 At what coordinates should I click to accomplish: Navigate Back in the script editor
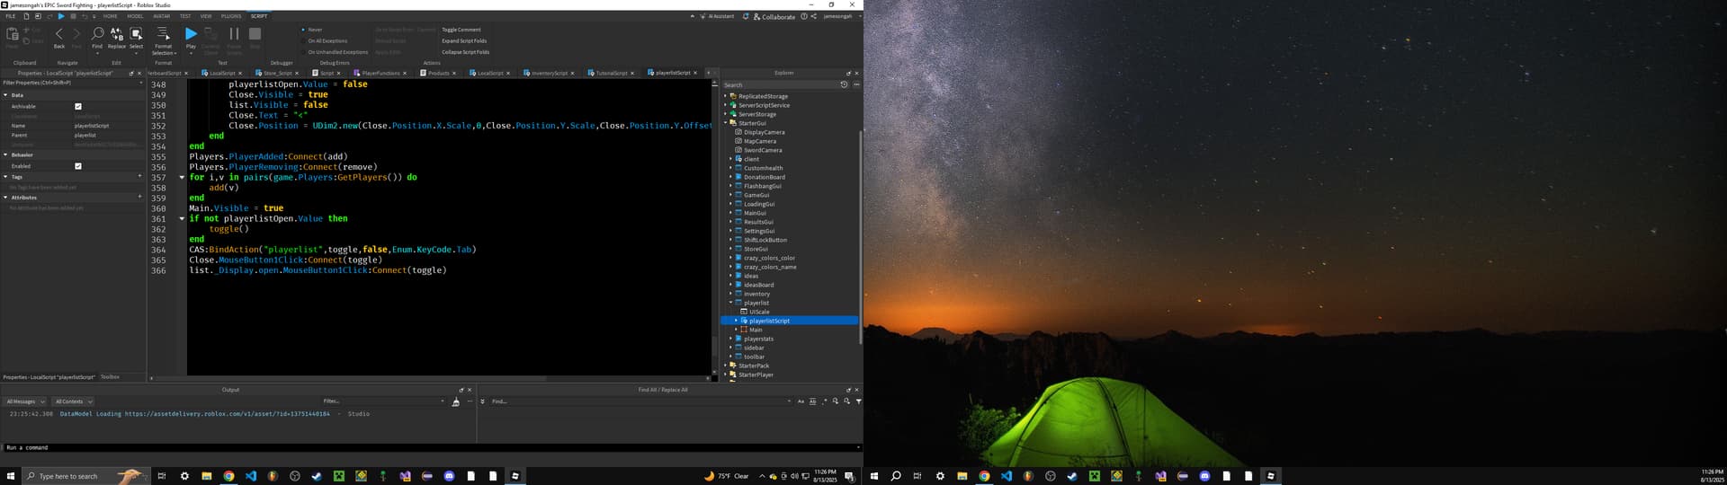point(59,37)
